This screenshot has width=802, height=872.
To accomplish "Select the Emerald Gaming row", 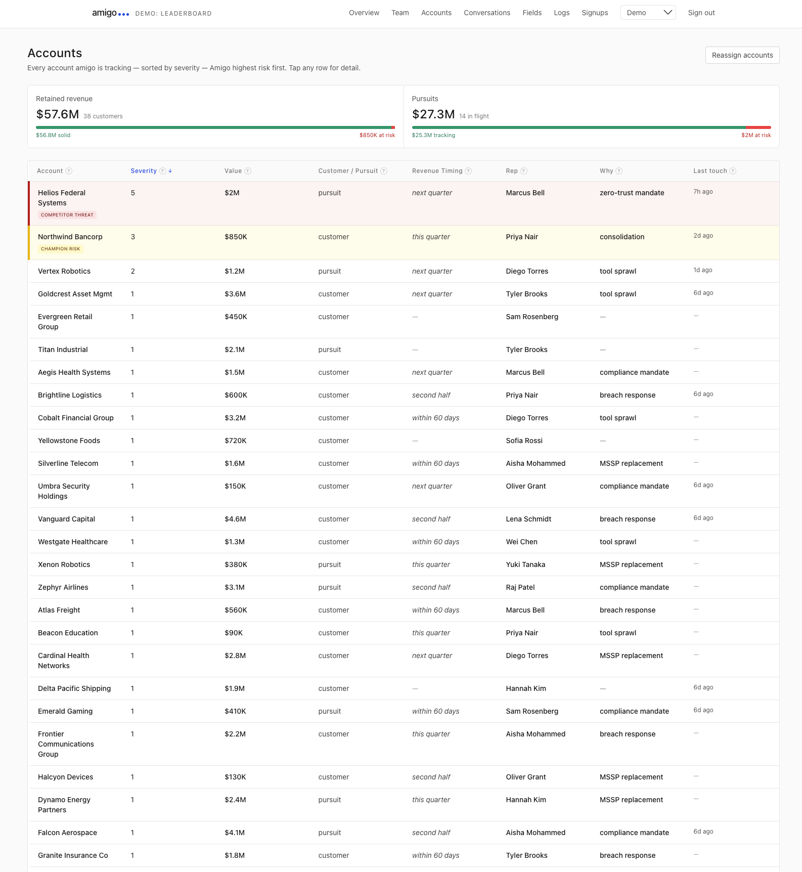I will [x=404, y=711].
